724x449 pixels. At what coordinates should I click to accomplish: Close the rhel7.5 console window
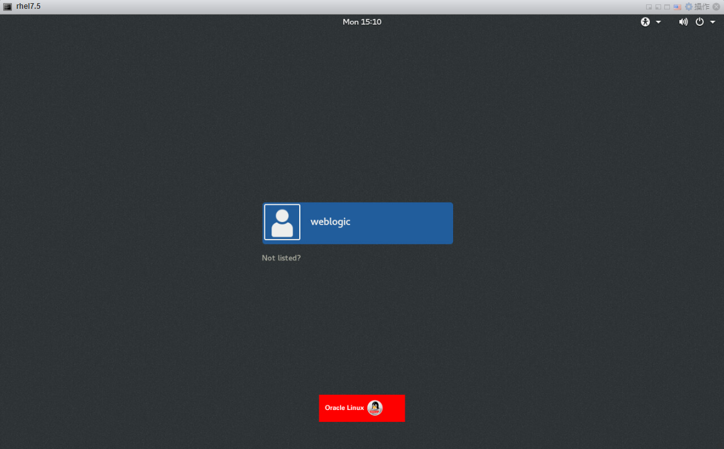[716, 6]
